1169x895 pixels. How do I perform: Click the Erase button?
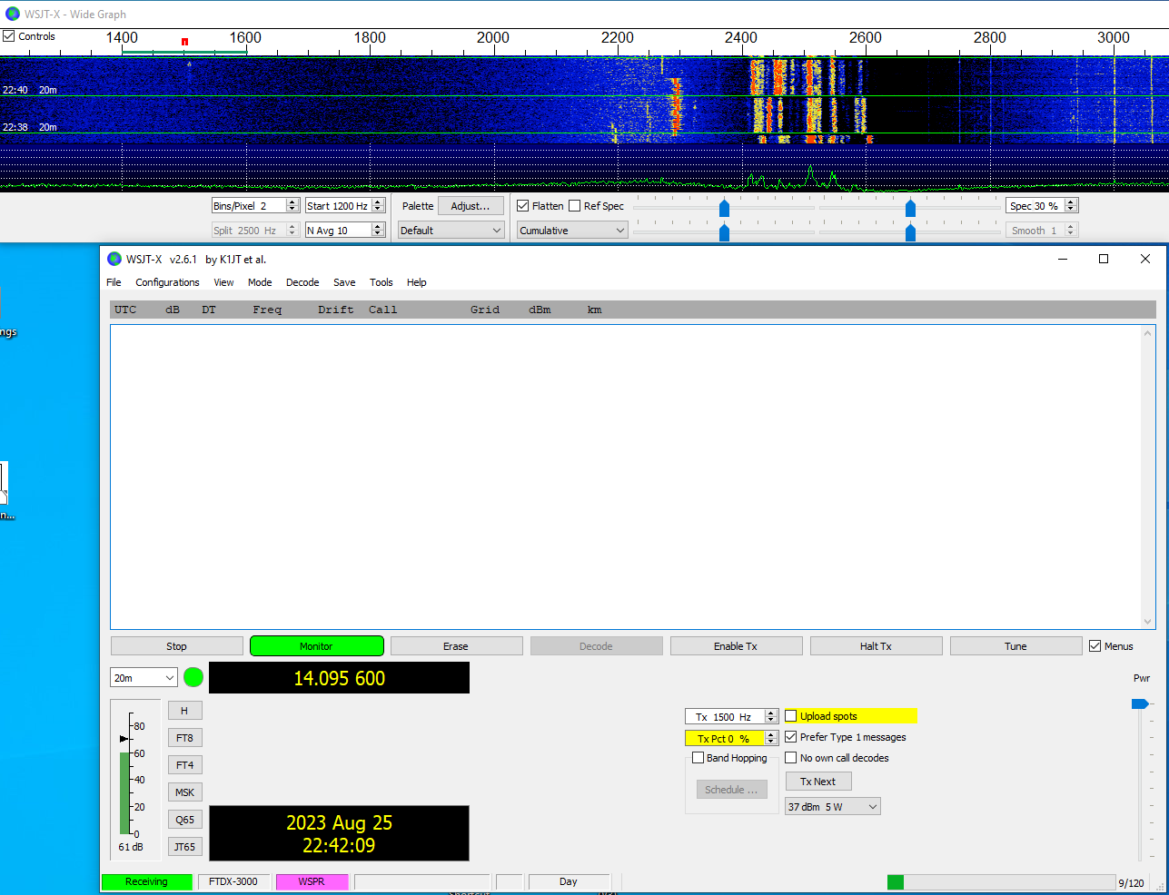point(456,646)
